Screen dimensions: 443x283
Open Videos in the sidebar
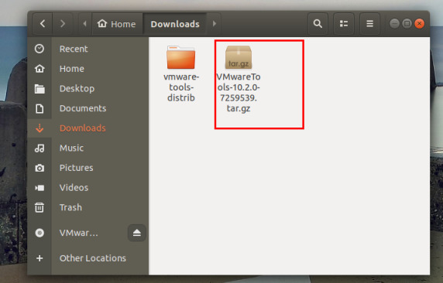74,188
